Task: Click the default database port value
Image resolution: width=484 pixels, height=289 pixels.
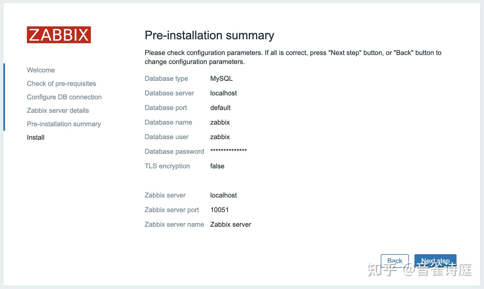Action: click(220, 107)
